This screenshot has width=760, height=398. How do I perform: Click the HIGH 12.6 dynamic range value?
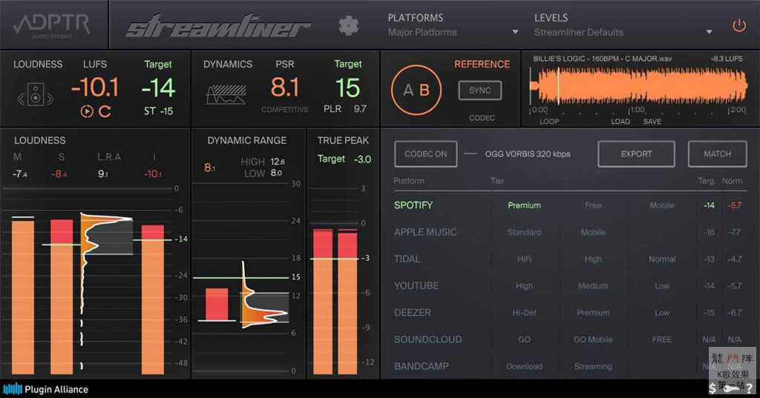click(278, 162)
